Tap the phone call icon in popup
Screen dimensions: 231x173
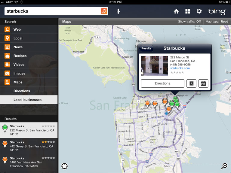click(x=191, y=83)
